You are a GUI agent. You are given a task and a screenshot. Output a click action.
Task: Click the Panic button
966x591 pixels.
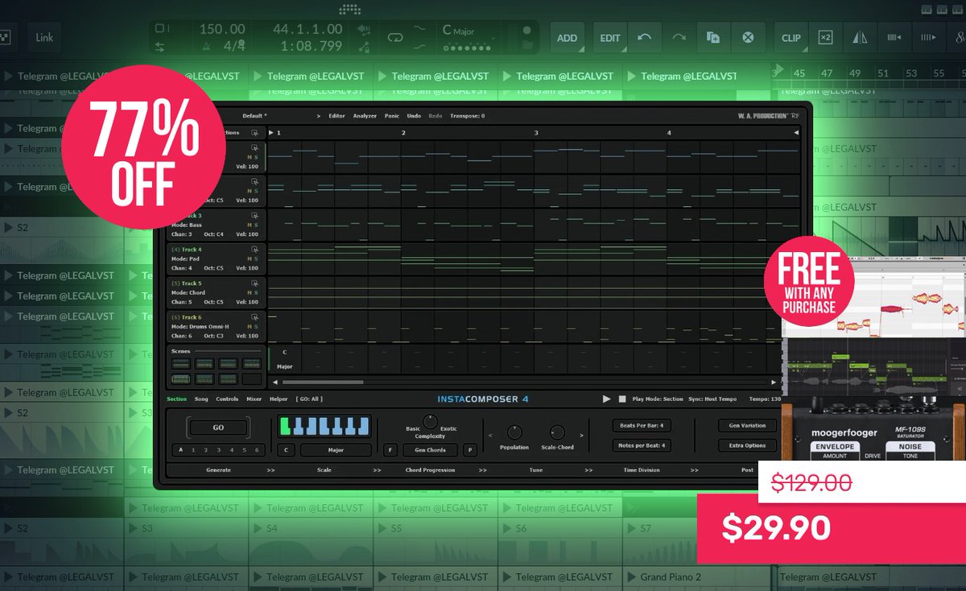[x=391, y=116]
